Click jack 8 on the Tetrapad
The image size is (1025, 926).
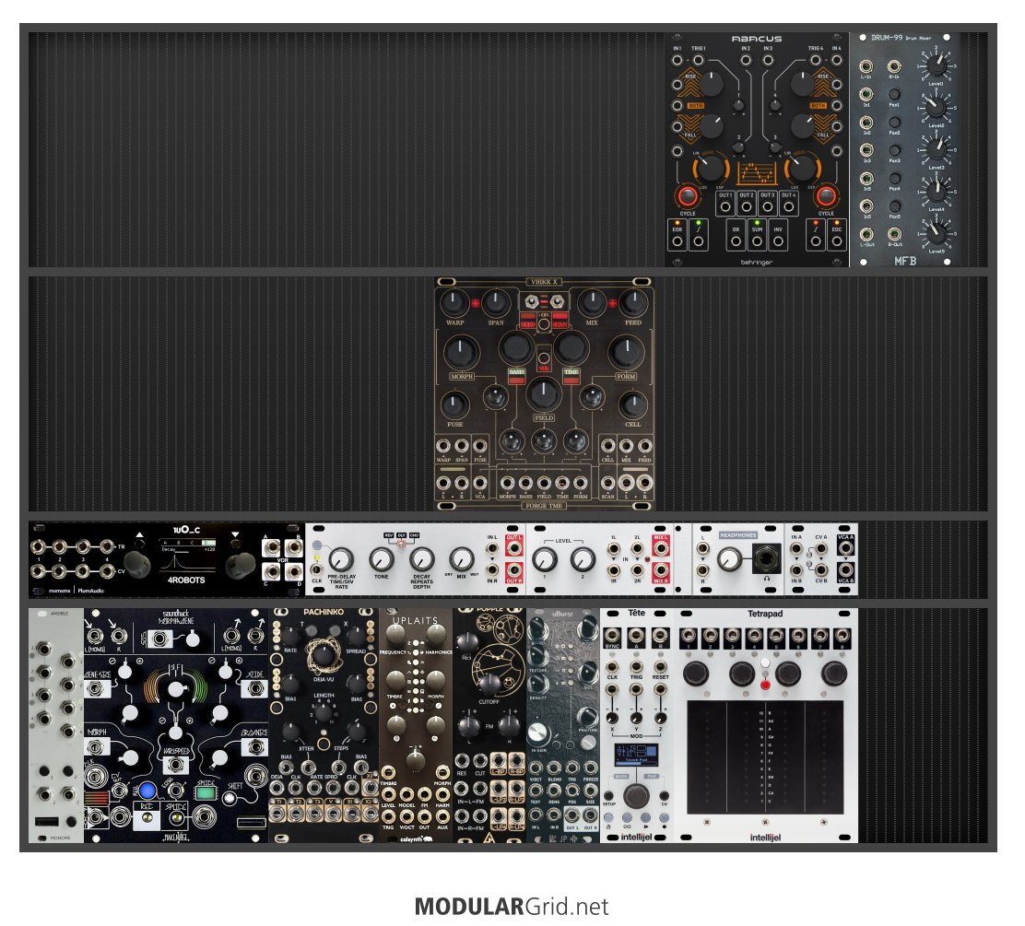pyautogui.click(x=842, y=635)
